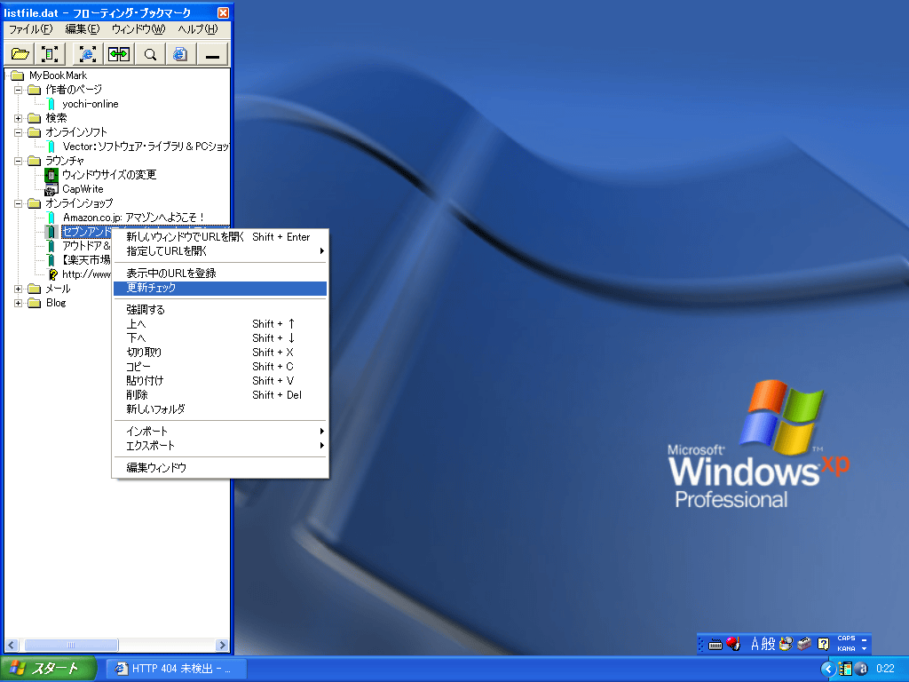
Task: Collapse the 作者のページ folder
Action: pyautogui.click(x=19, y=90)
